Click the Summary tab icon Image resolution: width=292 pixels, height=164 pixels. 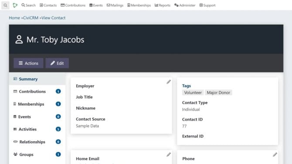pyautogui.click(x=15, y=79)
